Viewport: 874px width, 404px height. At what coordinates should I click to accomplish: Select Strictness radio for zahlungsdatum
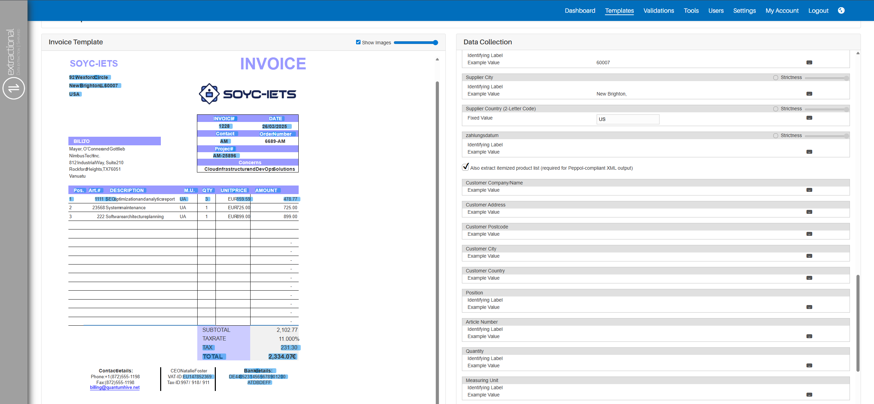click(776, 136)
